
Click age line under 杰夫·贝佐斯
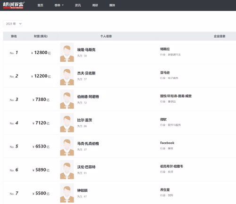click(x=82, y=79)
